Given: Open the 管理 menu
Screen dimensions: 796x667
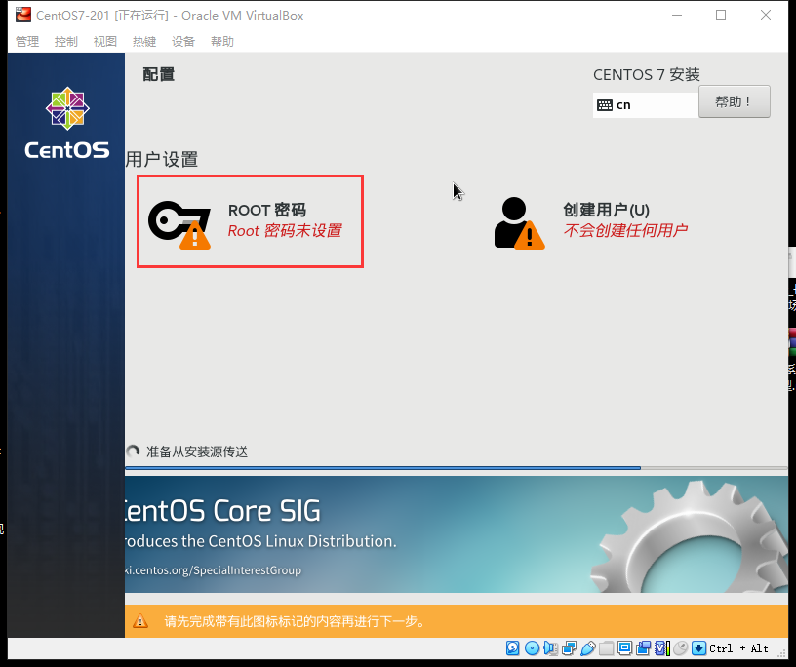Looking at the screenshot, I should 27,41.
